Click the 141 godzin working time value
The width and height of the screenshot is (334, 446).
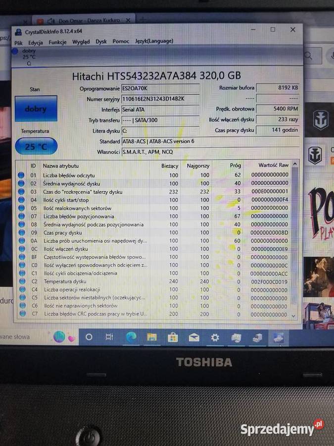278,130
